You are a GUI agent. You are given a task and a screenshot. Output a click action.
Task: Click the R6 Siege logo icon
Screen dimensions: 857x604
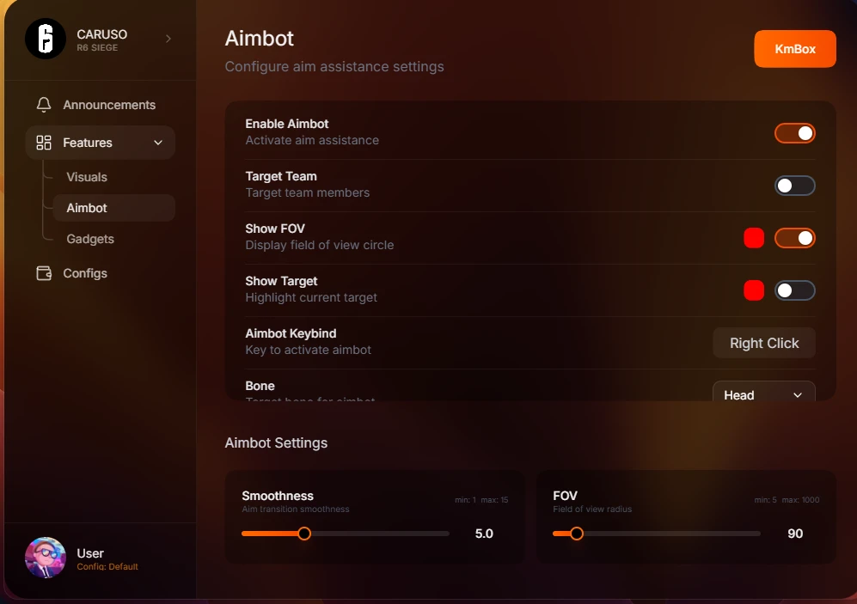[46, 39]
